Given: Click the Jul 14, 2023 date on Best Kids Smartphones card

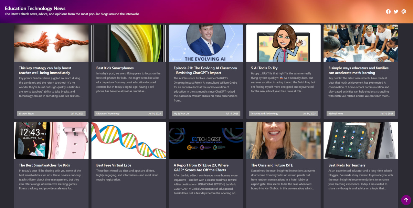Looking at the screenshot, I should click(x=155, y=113).
